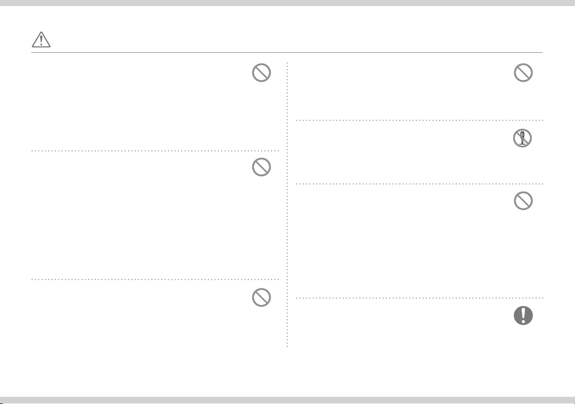This screenshot has height=404, width=575.
Task: Click the do-not-disassemble screwdriver icon
Action: coord(522,138)
